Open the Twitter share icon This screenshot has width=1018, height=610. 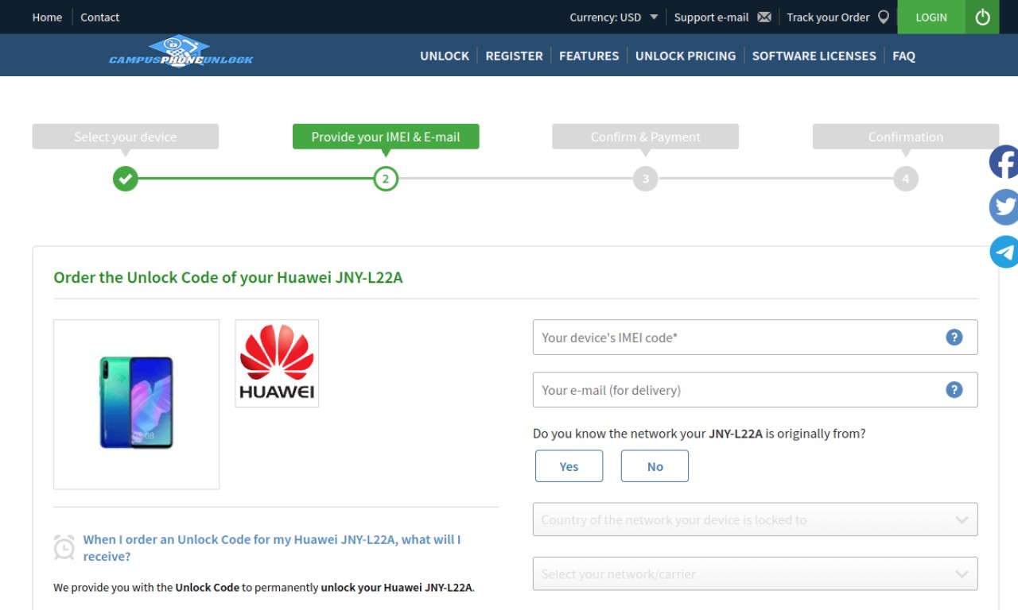click(x=1004, y=207)
